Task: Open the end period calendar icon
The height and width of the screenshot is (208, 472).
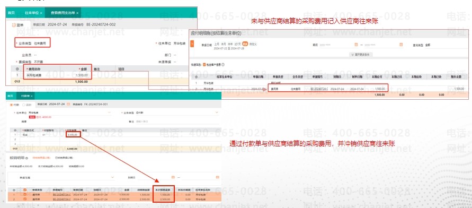Action: tap(401, 45)
